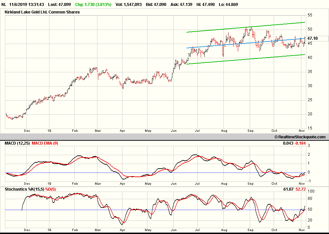This screenshot has width=329, height=234.
Task: Click Dec on the price chart time axis
Action: pos(27,130)
